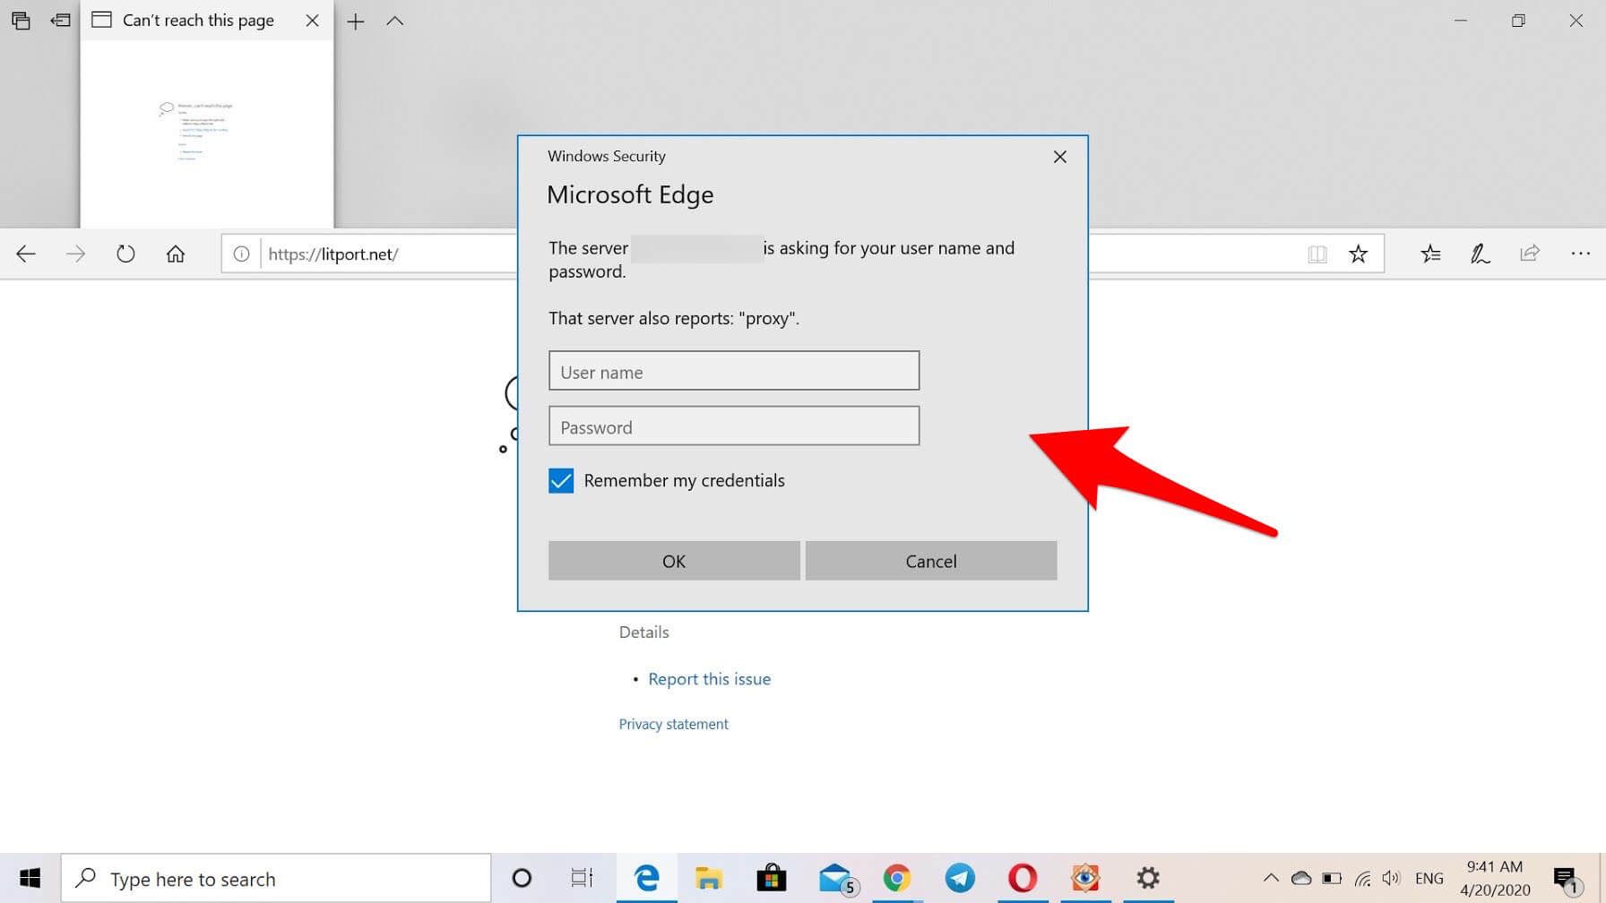Open Cortana circle icon

(522, 878)
